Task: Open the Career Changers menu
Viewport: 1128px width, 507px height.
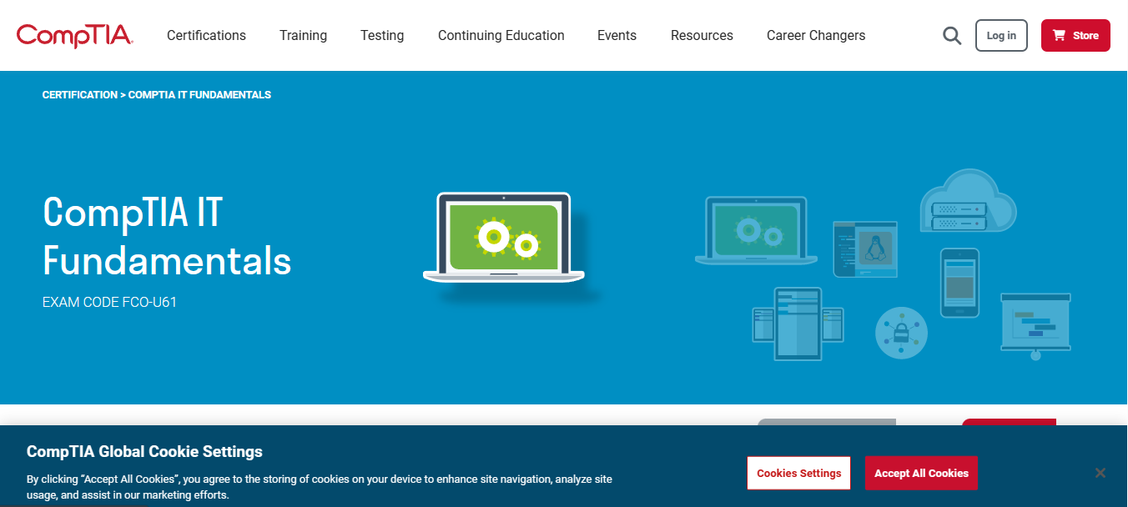Action: click(816, 36)
